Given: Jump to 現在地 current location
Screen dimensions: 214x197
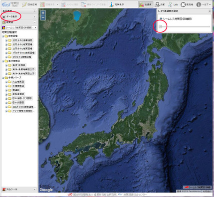Looking at the screenshot, I should tap(187, 4).
